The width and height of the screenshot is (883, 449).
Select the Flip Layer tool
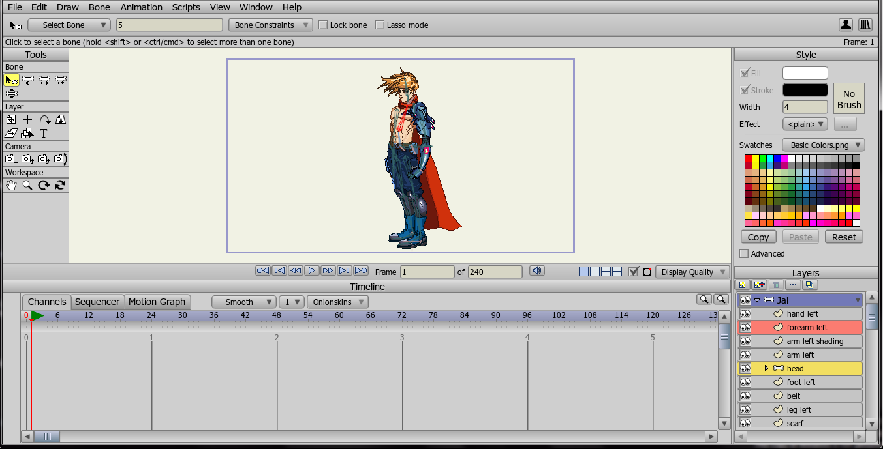tap(61, 119)
